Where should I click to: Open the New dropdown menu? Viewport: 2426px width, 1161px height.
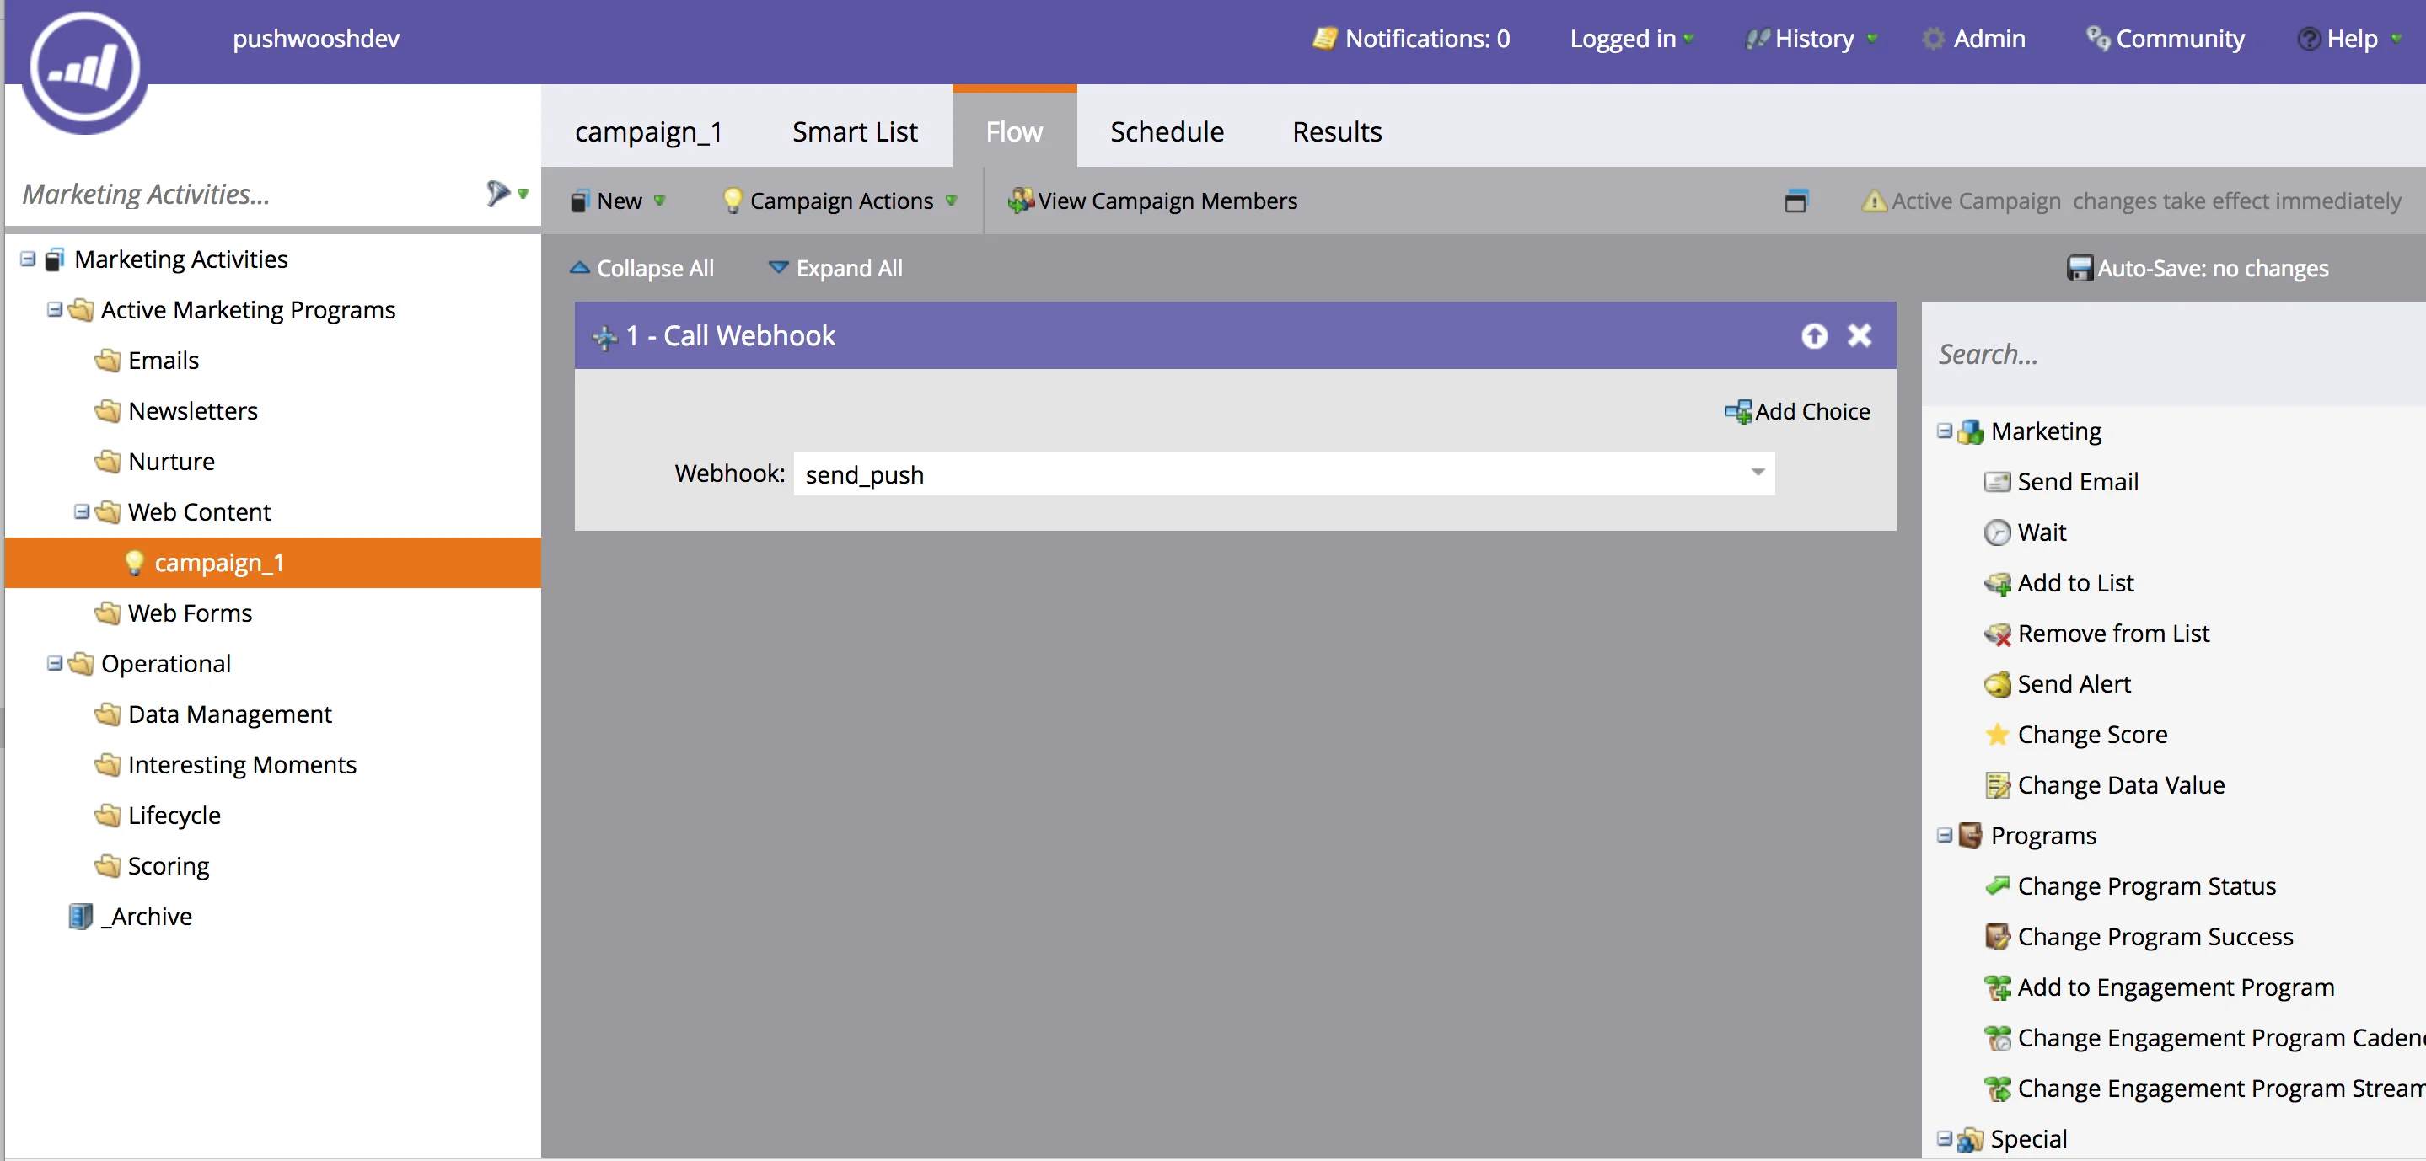click(x=620, y=201)
